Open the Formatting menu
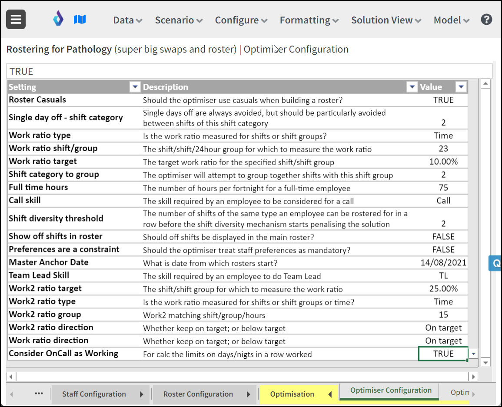 point(309,20)
